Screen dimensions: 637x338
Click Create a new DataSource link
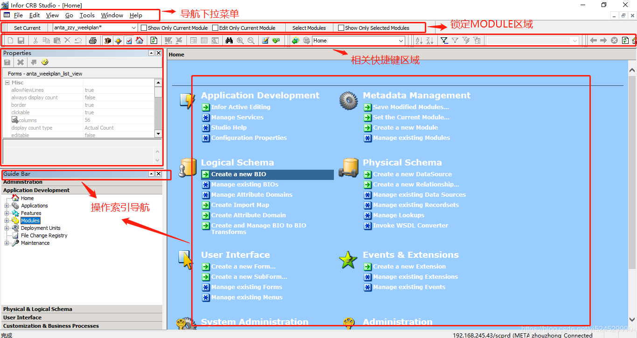click(x=412, y=174)
